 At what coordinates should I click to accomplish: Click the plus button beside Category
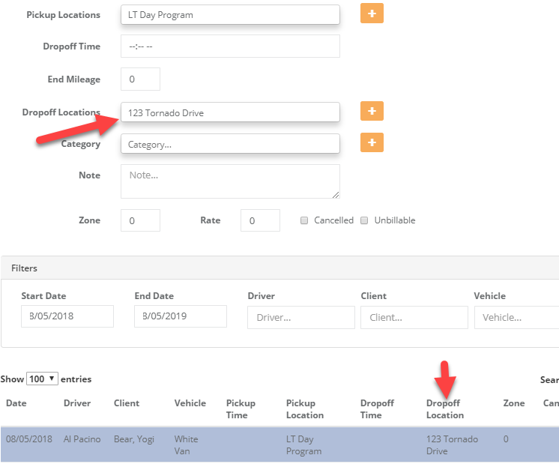372,142
